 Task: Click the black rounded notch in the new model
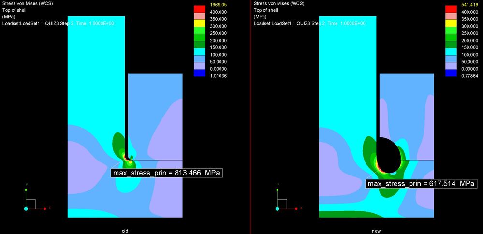389,155
